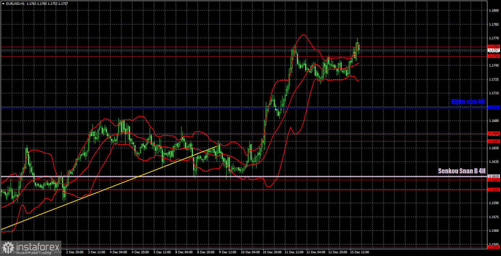Screen dimensions: 501x256
Task: Select the 1.1604 red level tag
Action: coord(494,189)
